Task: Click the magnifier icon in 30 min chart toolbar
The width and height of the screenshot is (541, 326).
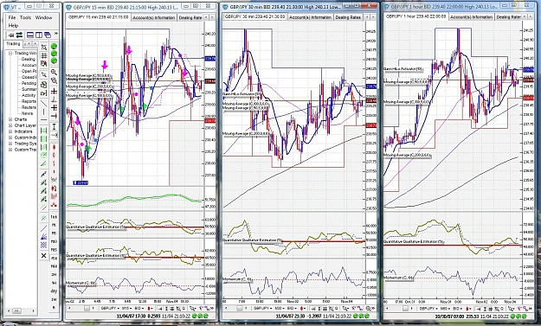Action: [x=368, y=308]
